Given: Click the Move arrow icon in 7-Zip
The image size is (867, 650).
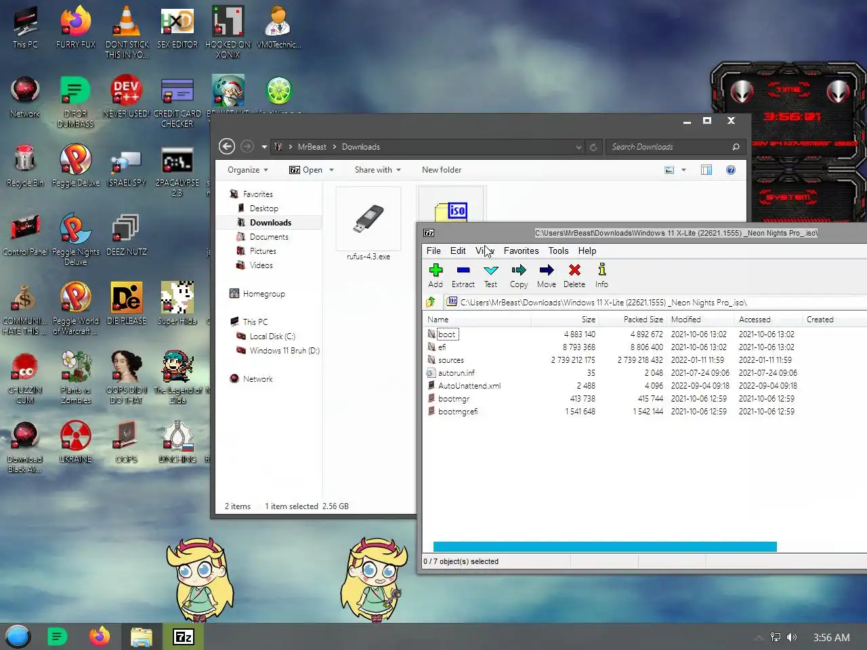Looking at the screenshot, I should [547, 276].
